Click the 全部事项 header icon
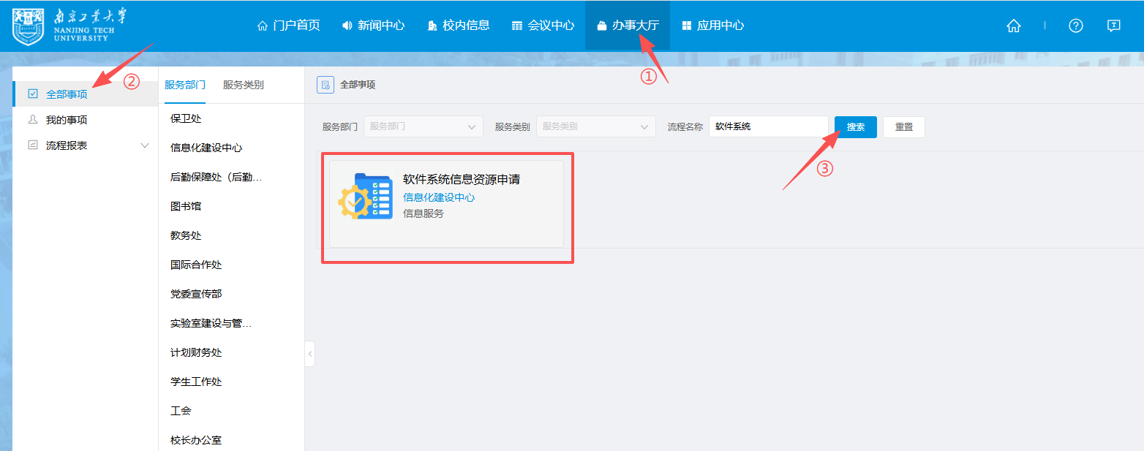Screen dimensions: 1144x451 click(x=325, y=85)
